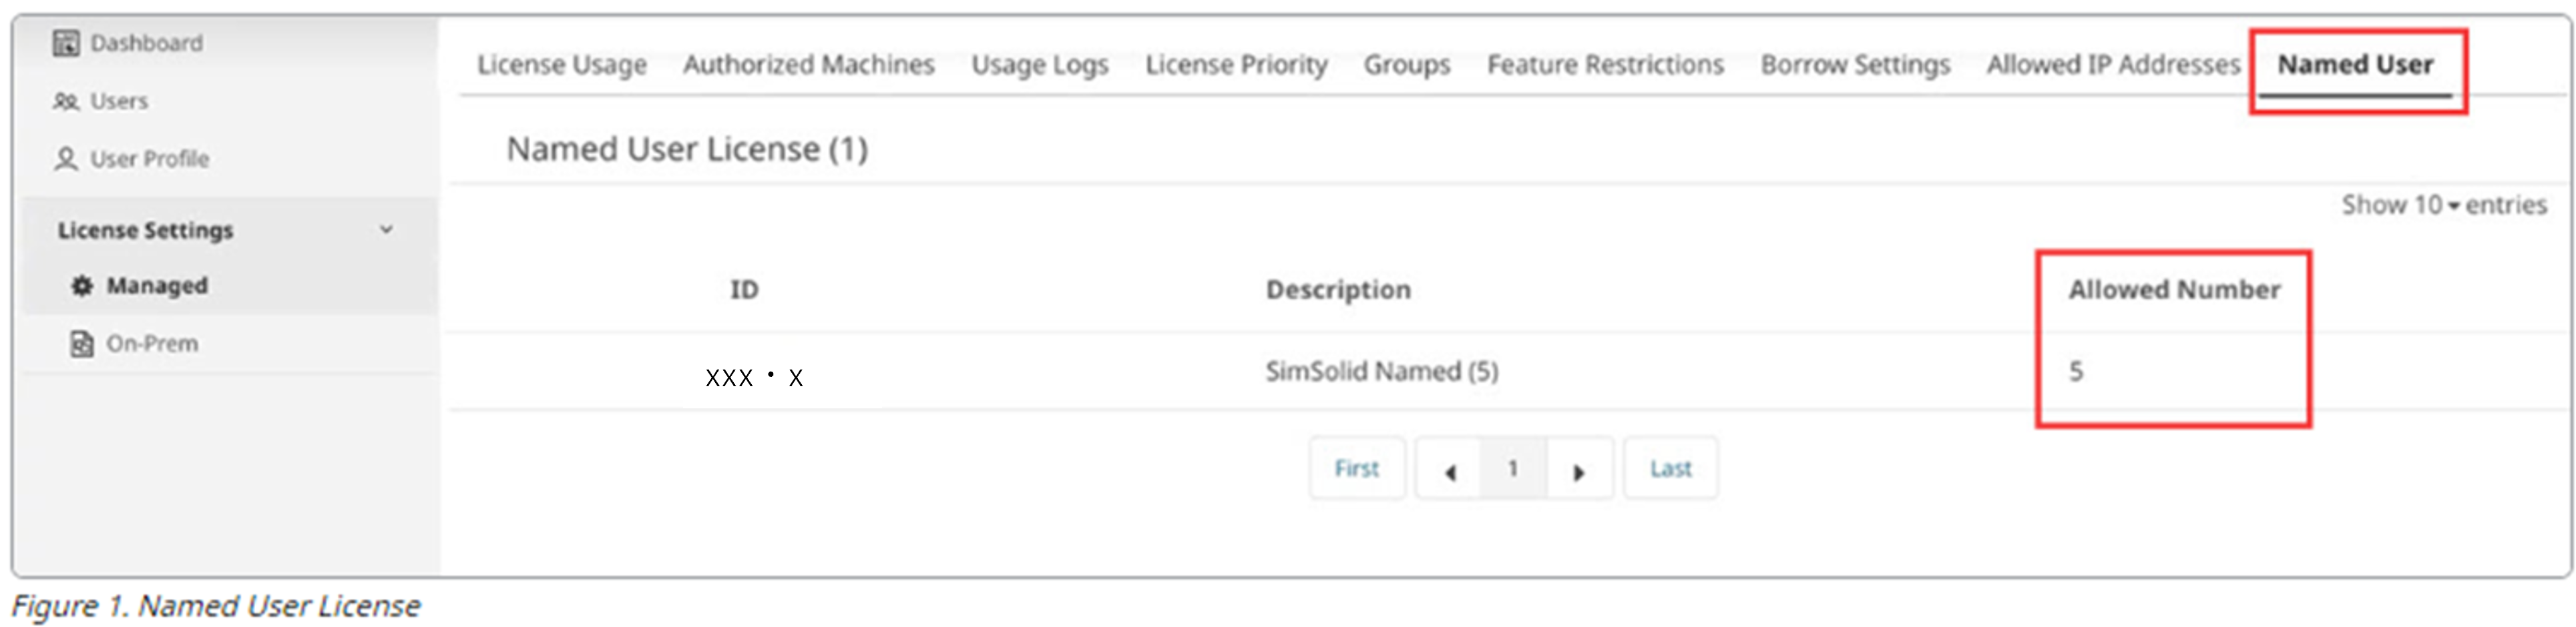The height and width of the screenshot is (627, 2576).
Task: Click the Users group icon
Action: pos(66,101)
